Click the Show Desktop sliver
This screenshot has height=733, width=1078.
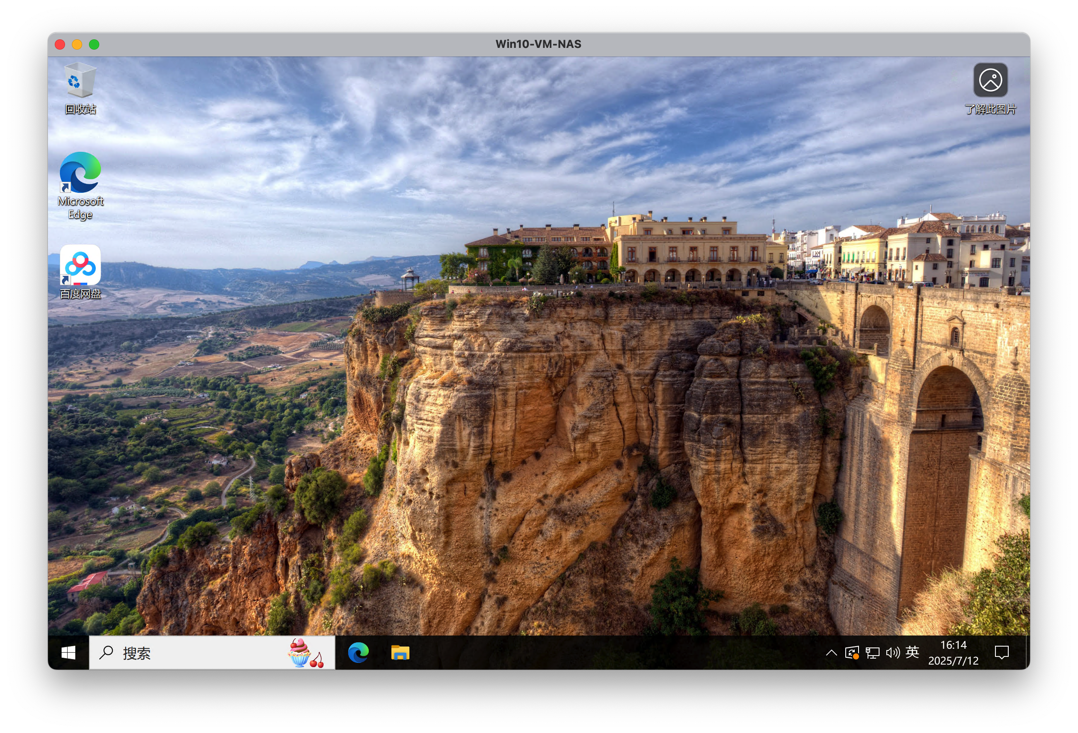point(1028,653)
